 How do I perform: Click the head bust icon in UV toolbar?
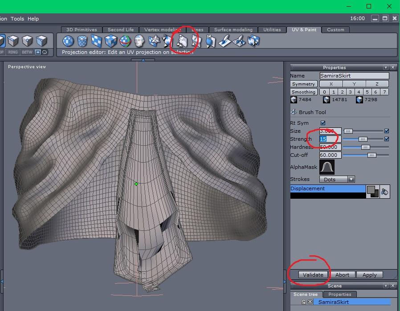pos(139,41)
